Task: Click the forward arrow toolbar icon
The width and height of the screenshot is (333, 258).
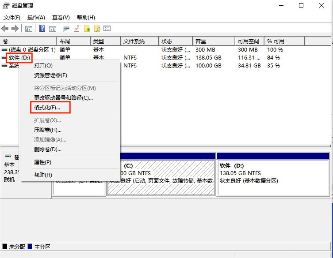Action: tap(15, 29)
